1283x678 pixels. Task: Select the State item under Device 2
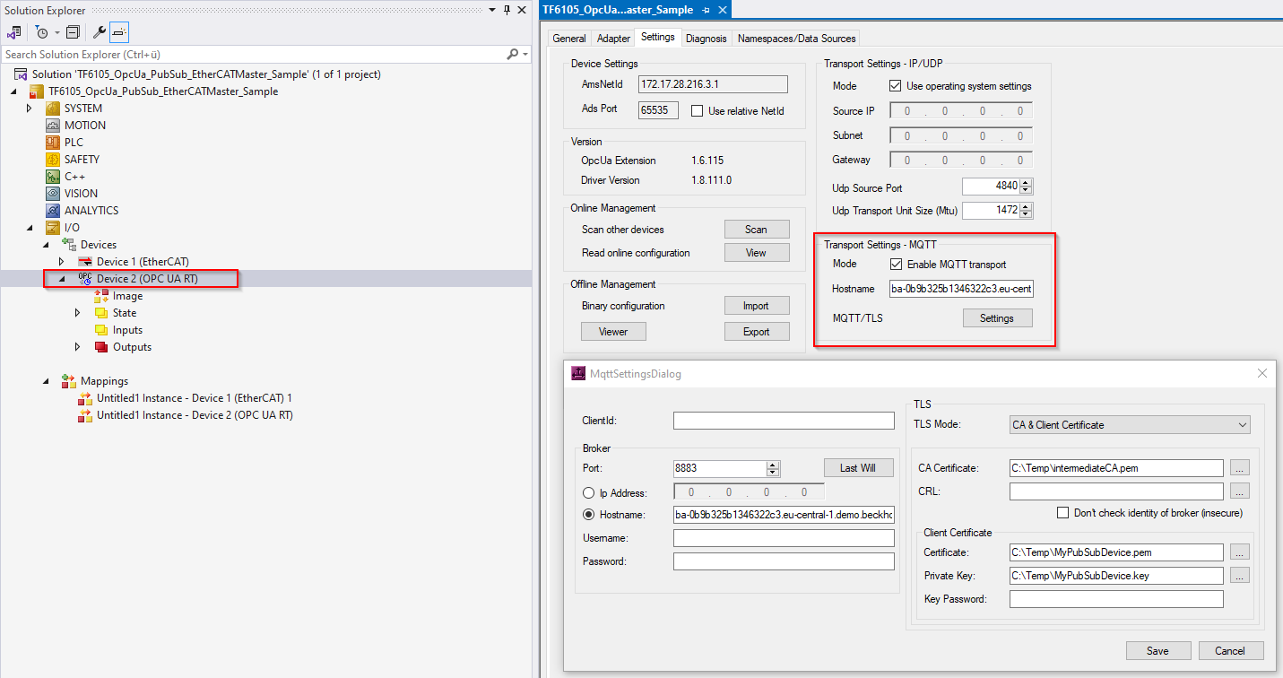click(x=125, y=313)
